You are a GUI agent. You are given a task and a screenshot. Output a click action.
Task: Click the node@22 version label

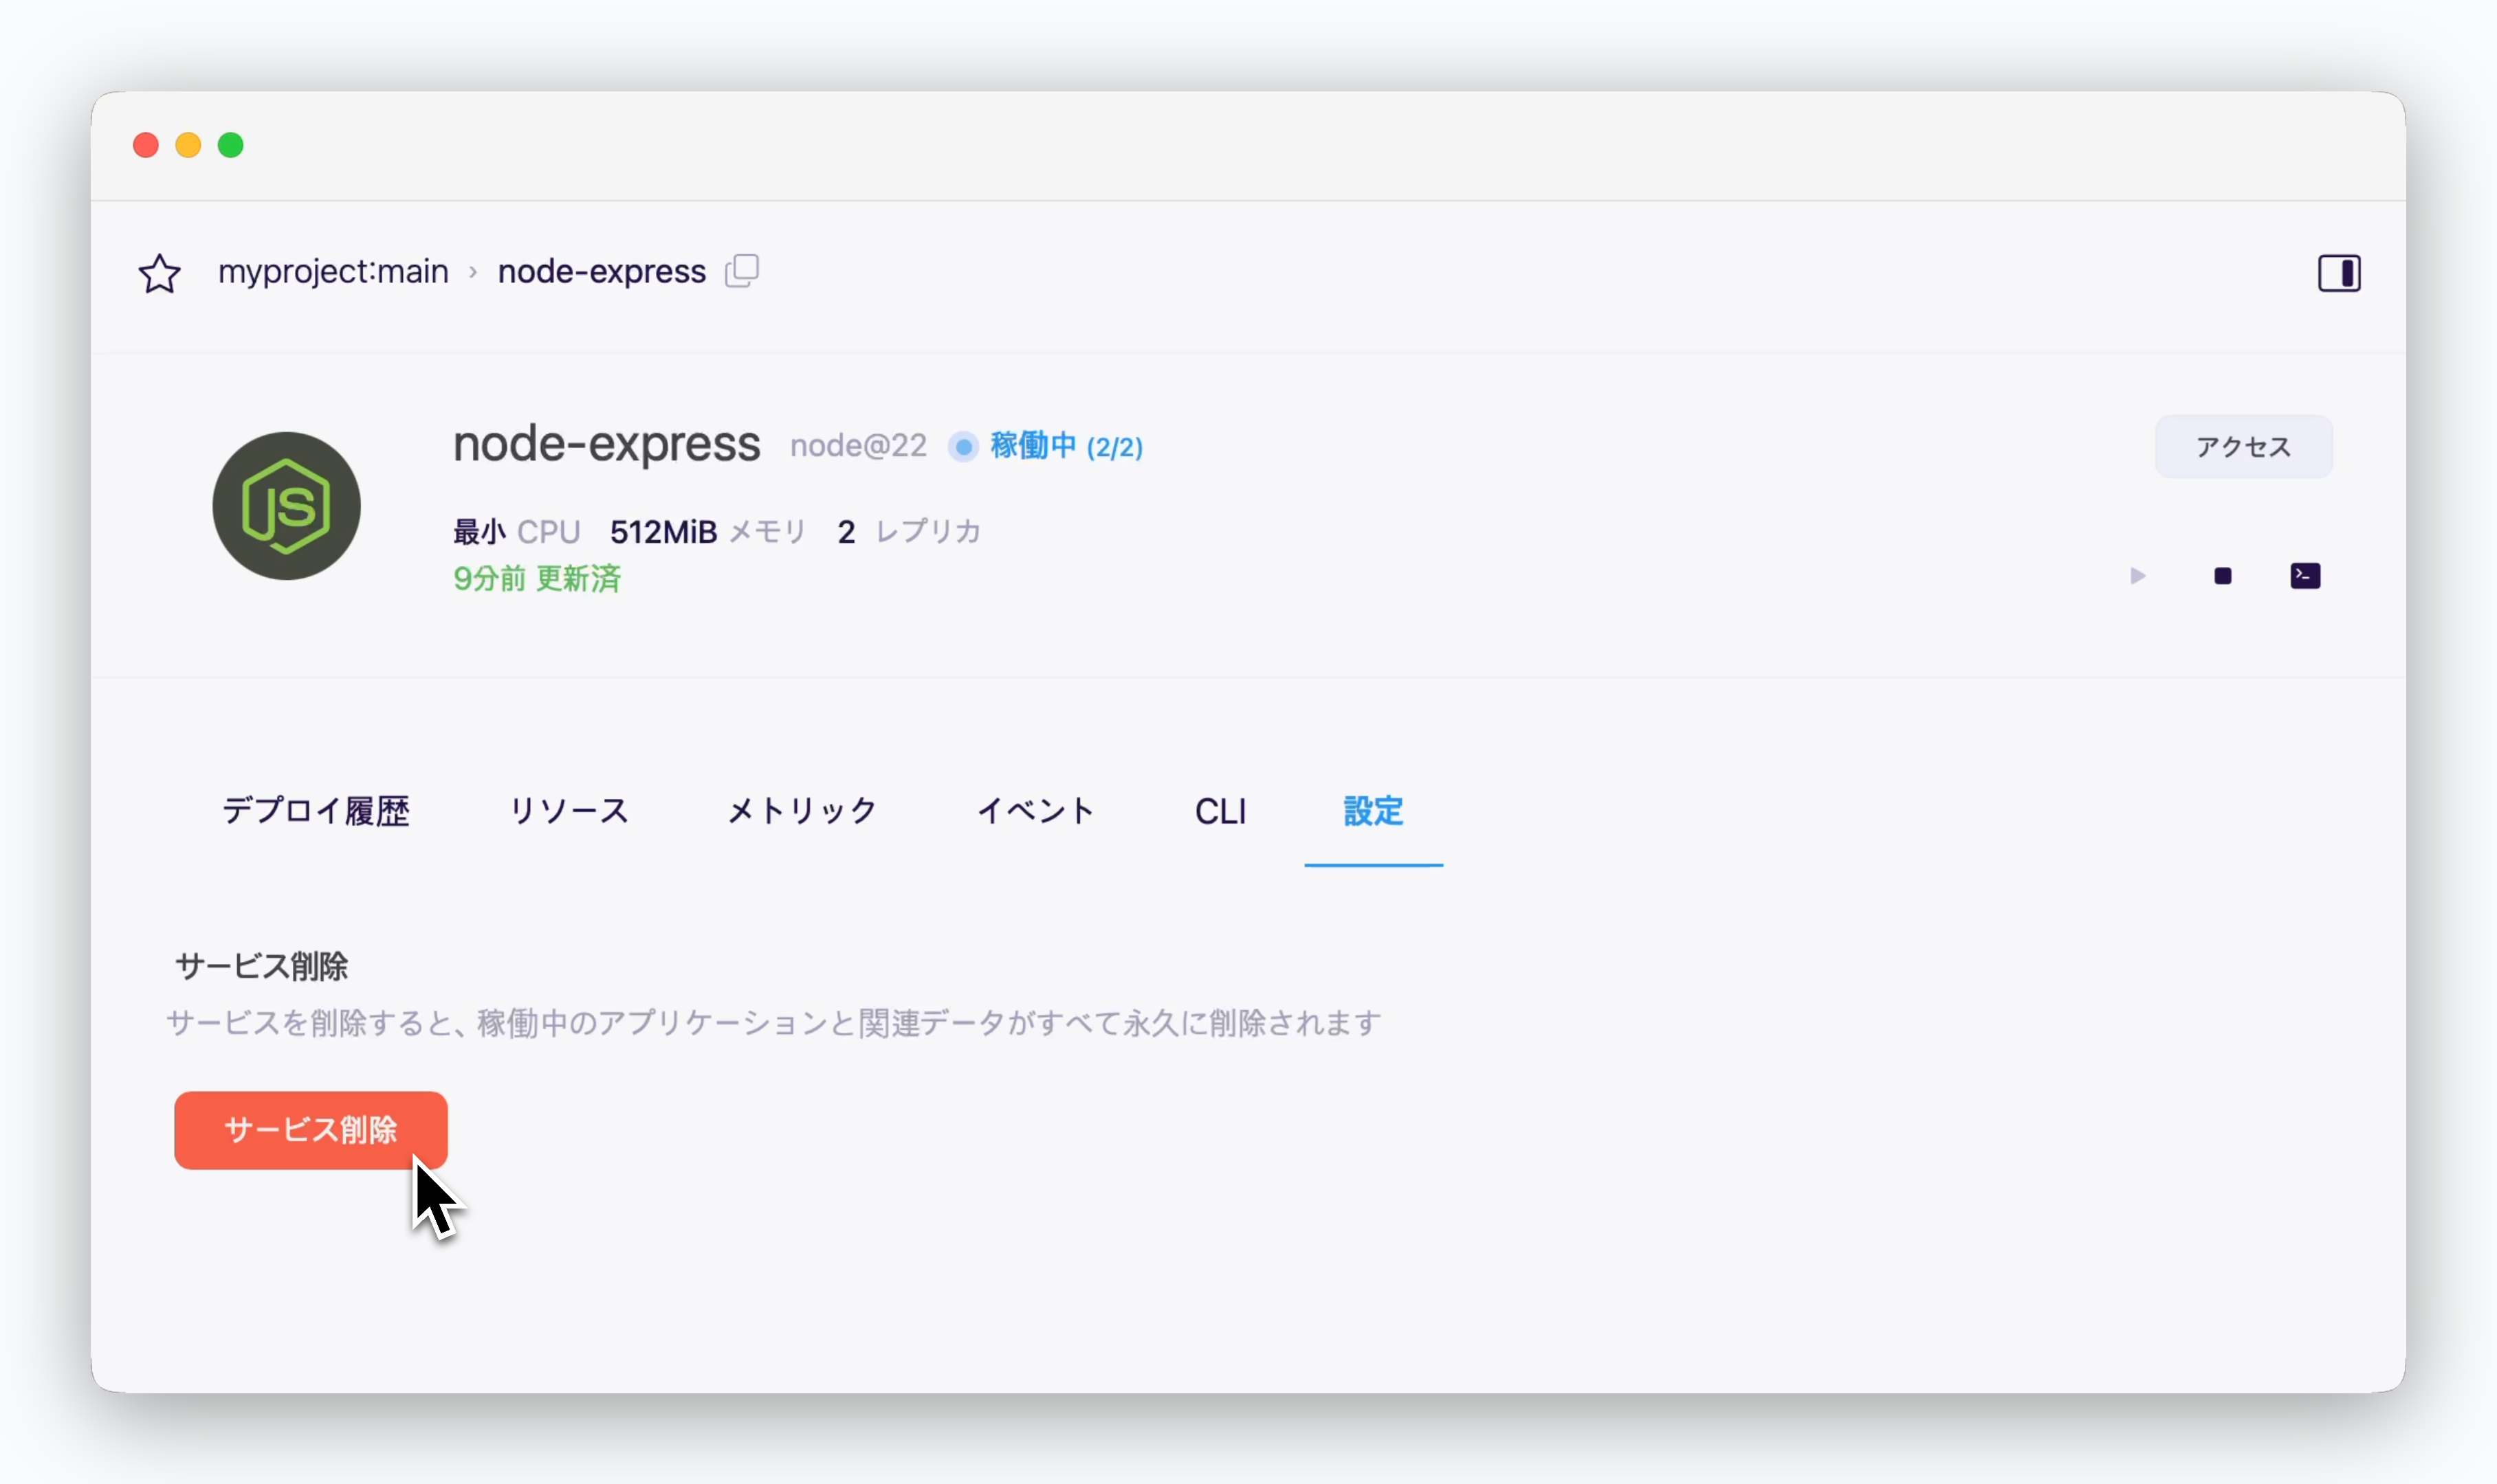(858, 446)
